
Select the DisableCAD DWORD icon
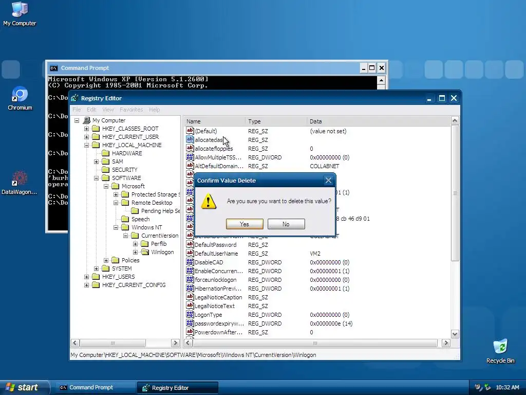click(190, 262)
